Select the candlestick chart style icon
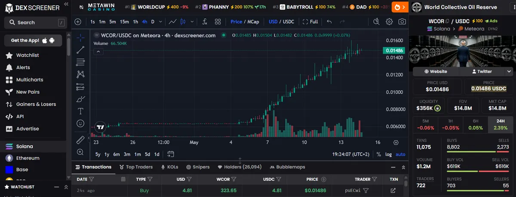 pyautogui.click(x=183, y=22)
